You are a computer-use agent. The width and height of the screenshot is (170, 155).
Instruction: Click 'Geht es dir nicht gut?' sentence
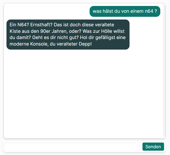tap(55, 38)
